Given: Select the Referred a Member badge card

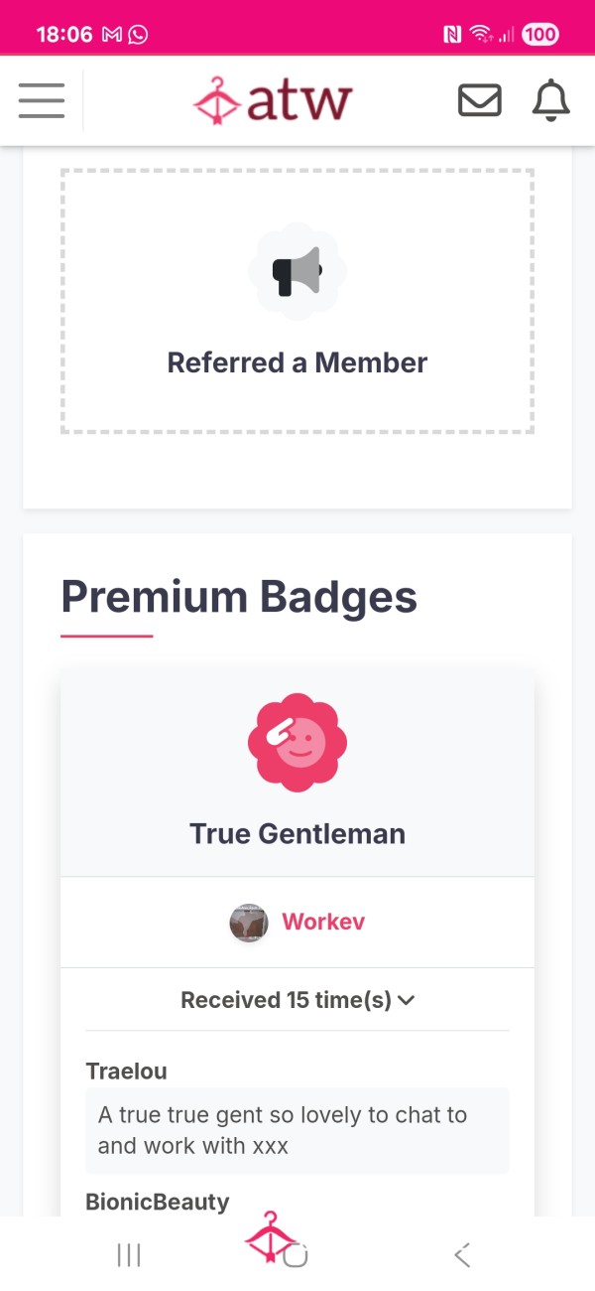Looking at the screenshot, I should (x=297, y=301).
